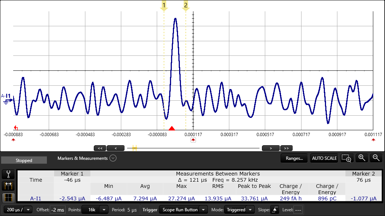Toggle the grid display icon
This screenshot has width=385, height=216.
[8, 198]
